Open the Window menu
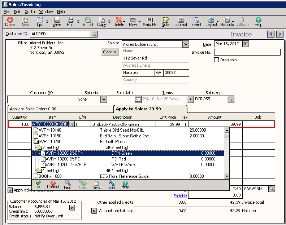 coord(46,12)
